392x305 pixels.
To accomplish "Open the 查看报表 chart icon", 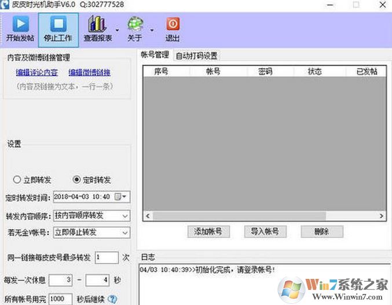I will (97, 24).
